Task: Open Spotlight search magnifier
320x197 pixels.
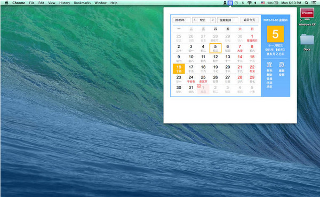Action: (x=307, y=3)
